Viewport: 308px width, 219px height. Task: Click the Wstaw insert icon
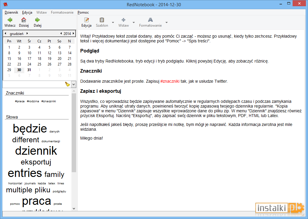click(123, 20)
